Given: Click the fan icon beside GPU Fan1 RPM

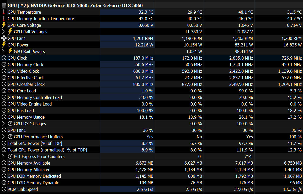Looking at the screenshot, I should 4,38.
